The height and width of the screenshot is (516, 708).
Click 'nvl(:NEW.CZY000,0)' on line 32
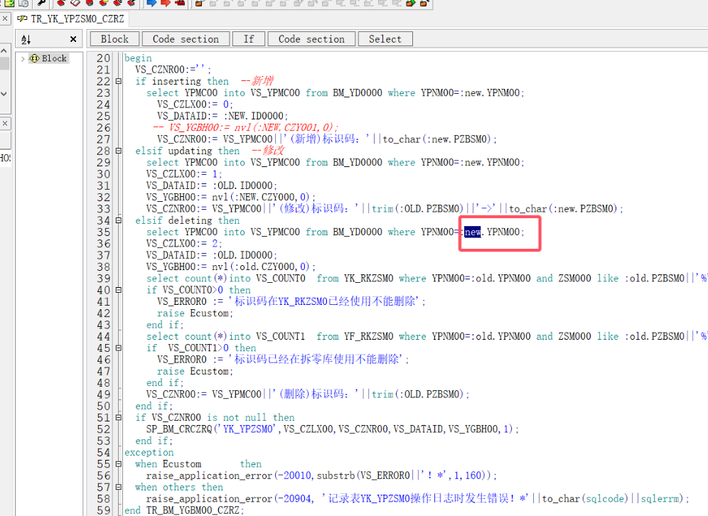click(264, 198)
